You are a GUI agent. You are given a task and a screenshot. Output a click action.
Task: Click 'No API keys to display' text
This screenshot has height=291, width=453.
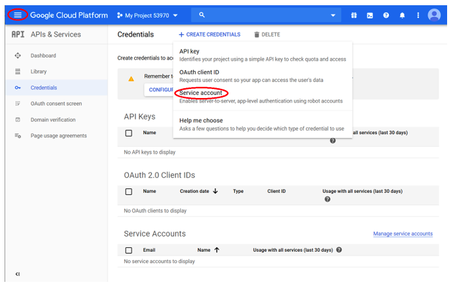[x=150, y=152]
